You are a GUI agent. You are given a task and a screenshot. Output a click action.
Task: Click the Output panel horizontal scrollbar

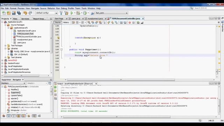(117, 117)
